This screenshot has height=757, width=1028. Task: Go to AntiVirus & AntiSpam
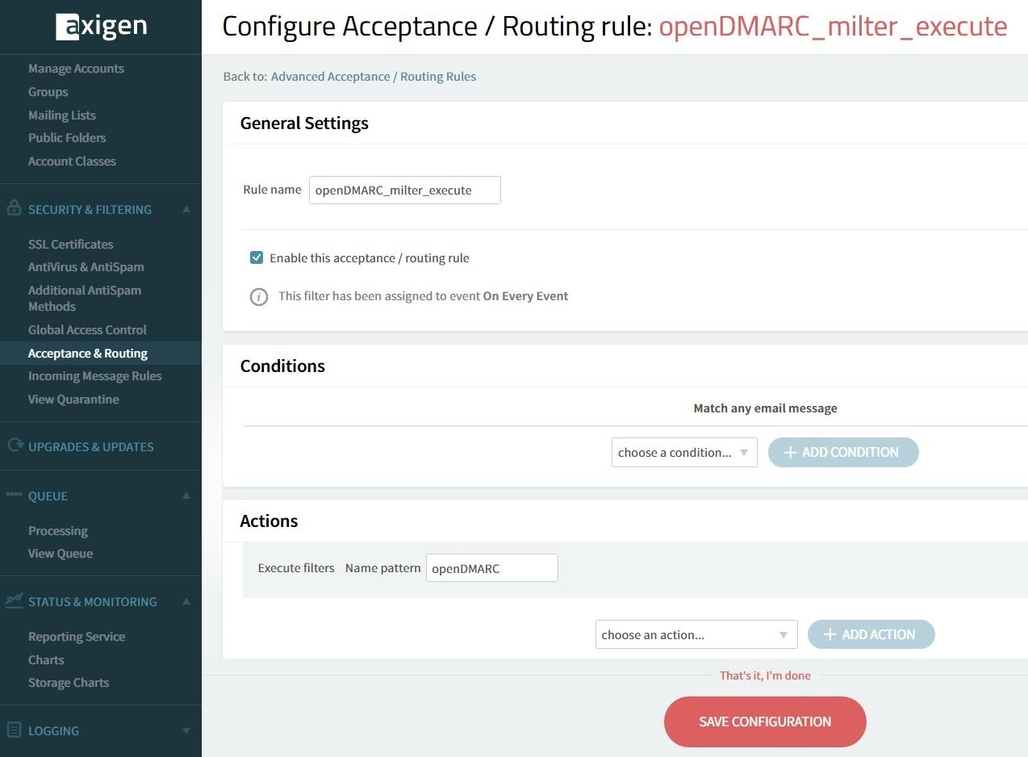coord(86,267)
